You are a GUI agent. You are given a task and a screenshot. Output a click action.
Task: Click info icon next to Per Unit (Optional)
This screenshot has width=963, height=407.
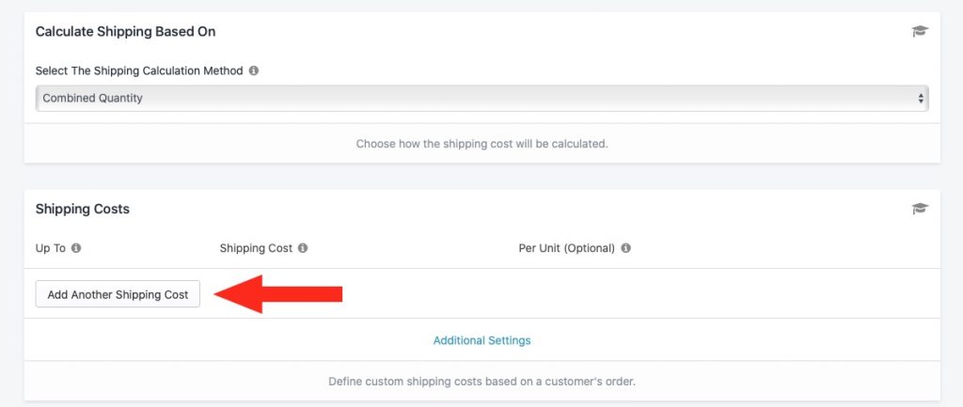pos(625,248)
